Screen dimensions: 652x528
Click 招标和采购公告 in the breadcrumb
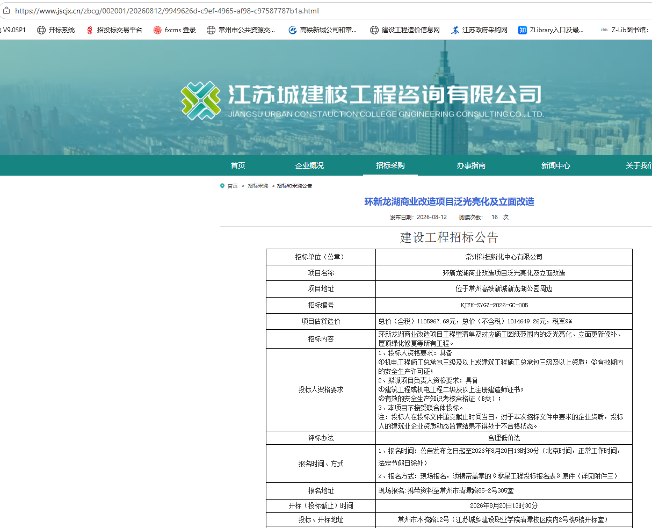tap(294, 186)
